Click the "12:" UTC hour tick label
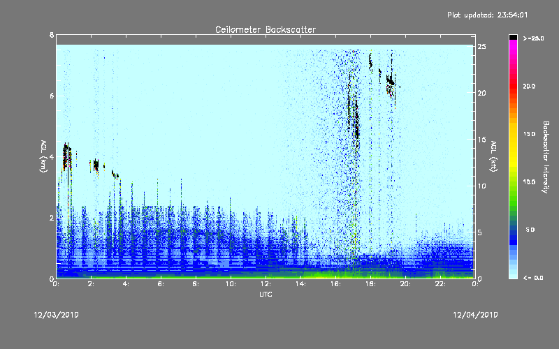559x349 pixels. 266,284
